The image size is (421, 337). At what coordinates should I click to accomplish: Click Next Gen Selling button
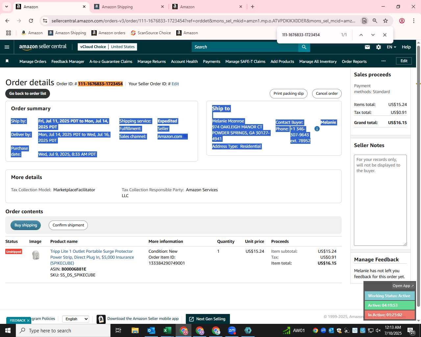click(x=208, y=319)
